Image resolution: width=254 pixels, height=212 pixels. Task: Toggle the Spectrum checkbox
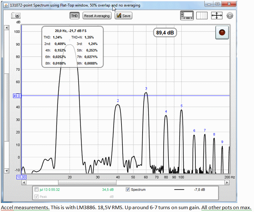128,189
